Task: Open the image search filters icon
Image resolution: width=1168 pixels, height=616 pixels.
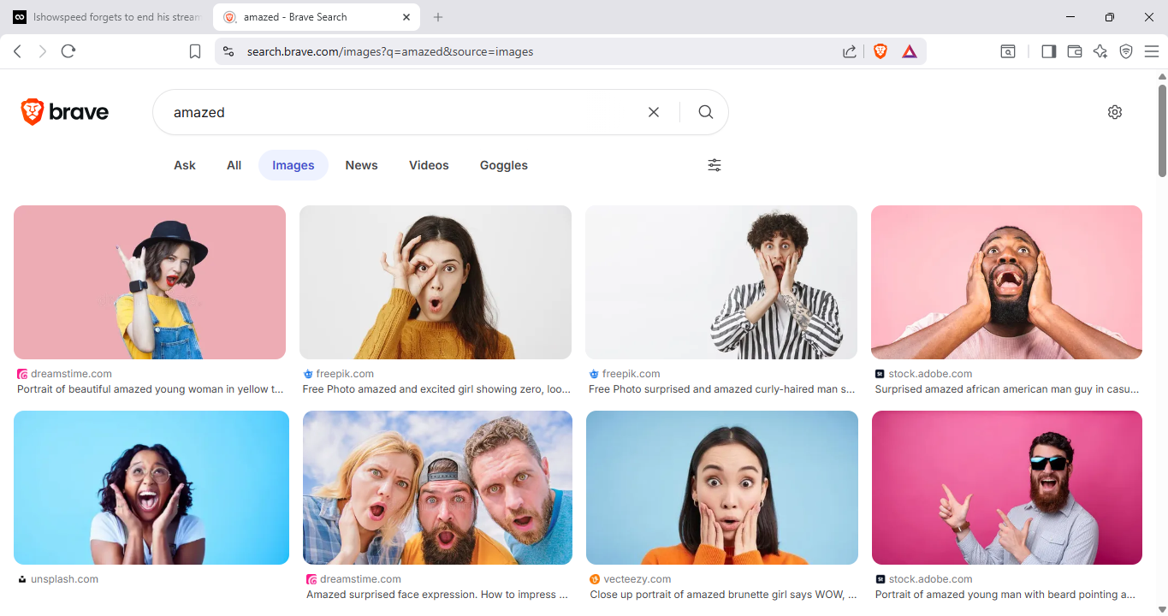Action: [x=714, y=165]
